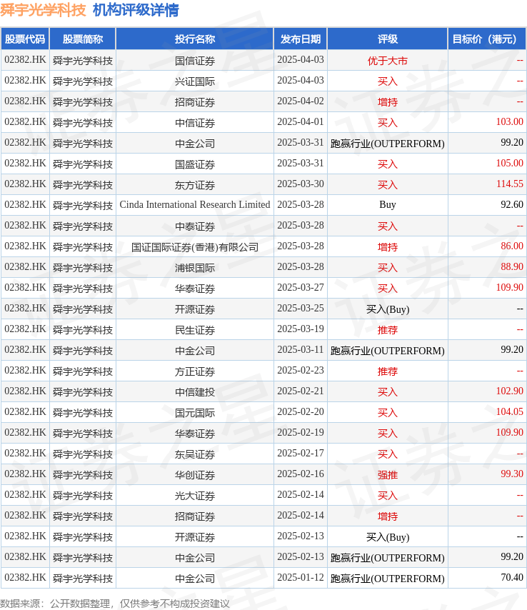Click the 中信建投 broker cell

click(x=195, y=392)
